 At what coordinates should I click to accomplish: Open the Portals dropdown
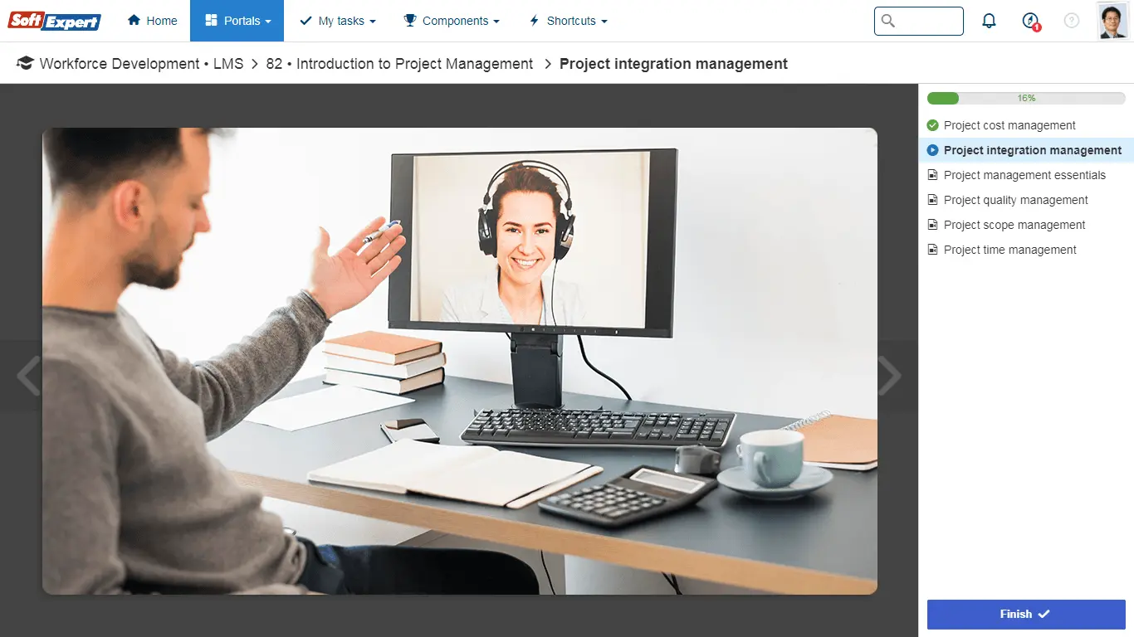point(237,21)
